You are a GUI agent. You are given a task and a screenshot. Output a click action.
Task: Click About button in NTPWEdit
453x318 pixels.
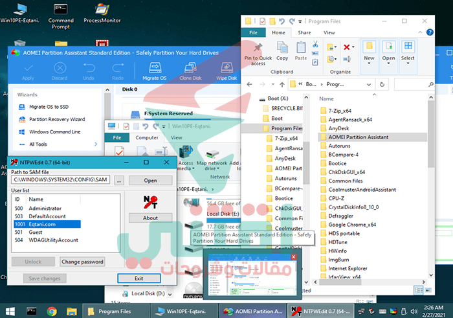pyautogui.click(x=151, y=218)
